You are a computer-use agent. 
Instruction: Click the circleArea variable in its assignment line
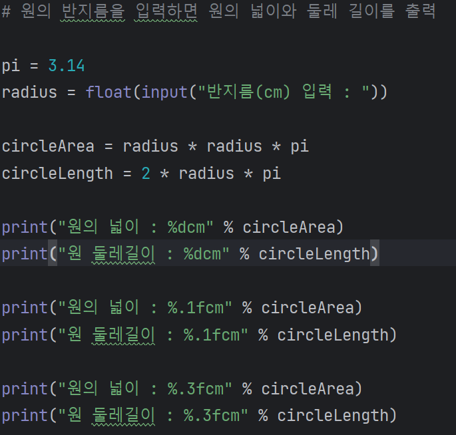click(48, 146)
